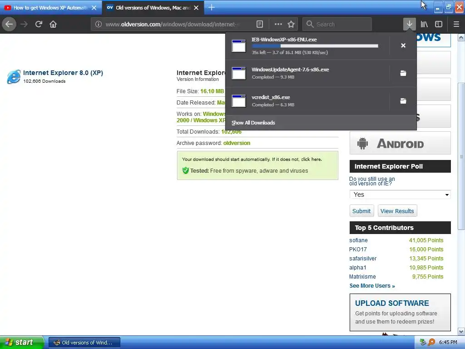
Task: Open folder containing WindowsUpdateAgent-7.6-x86.exe
Action: point(403,73)
